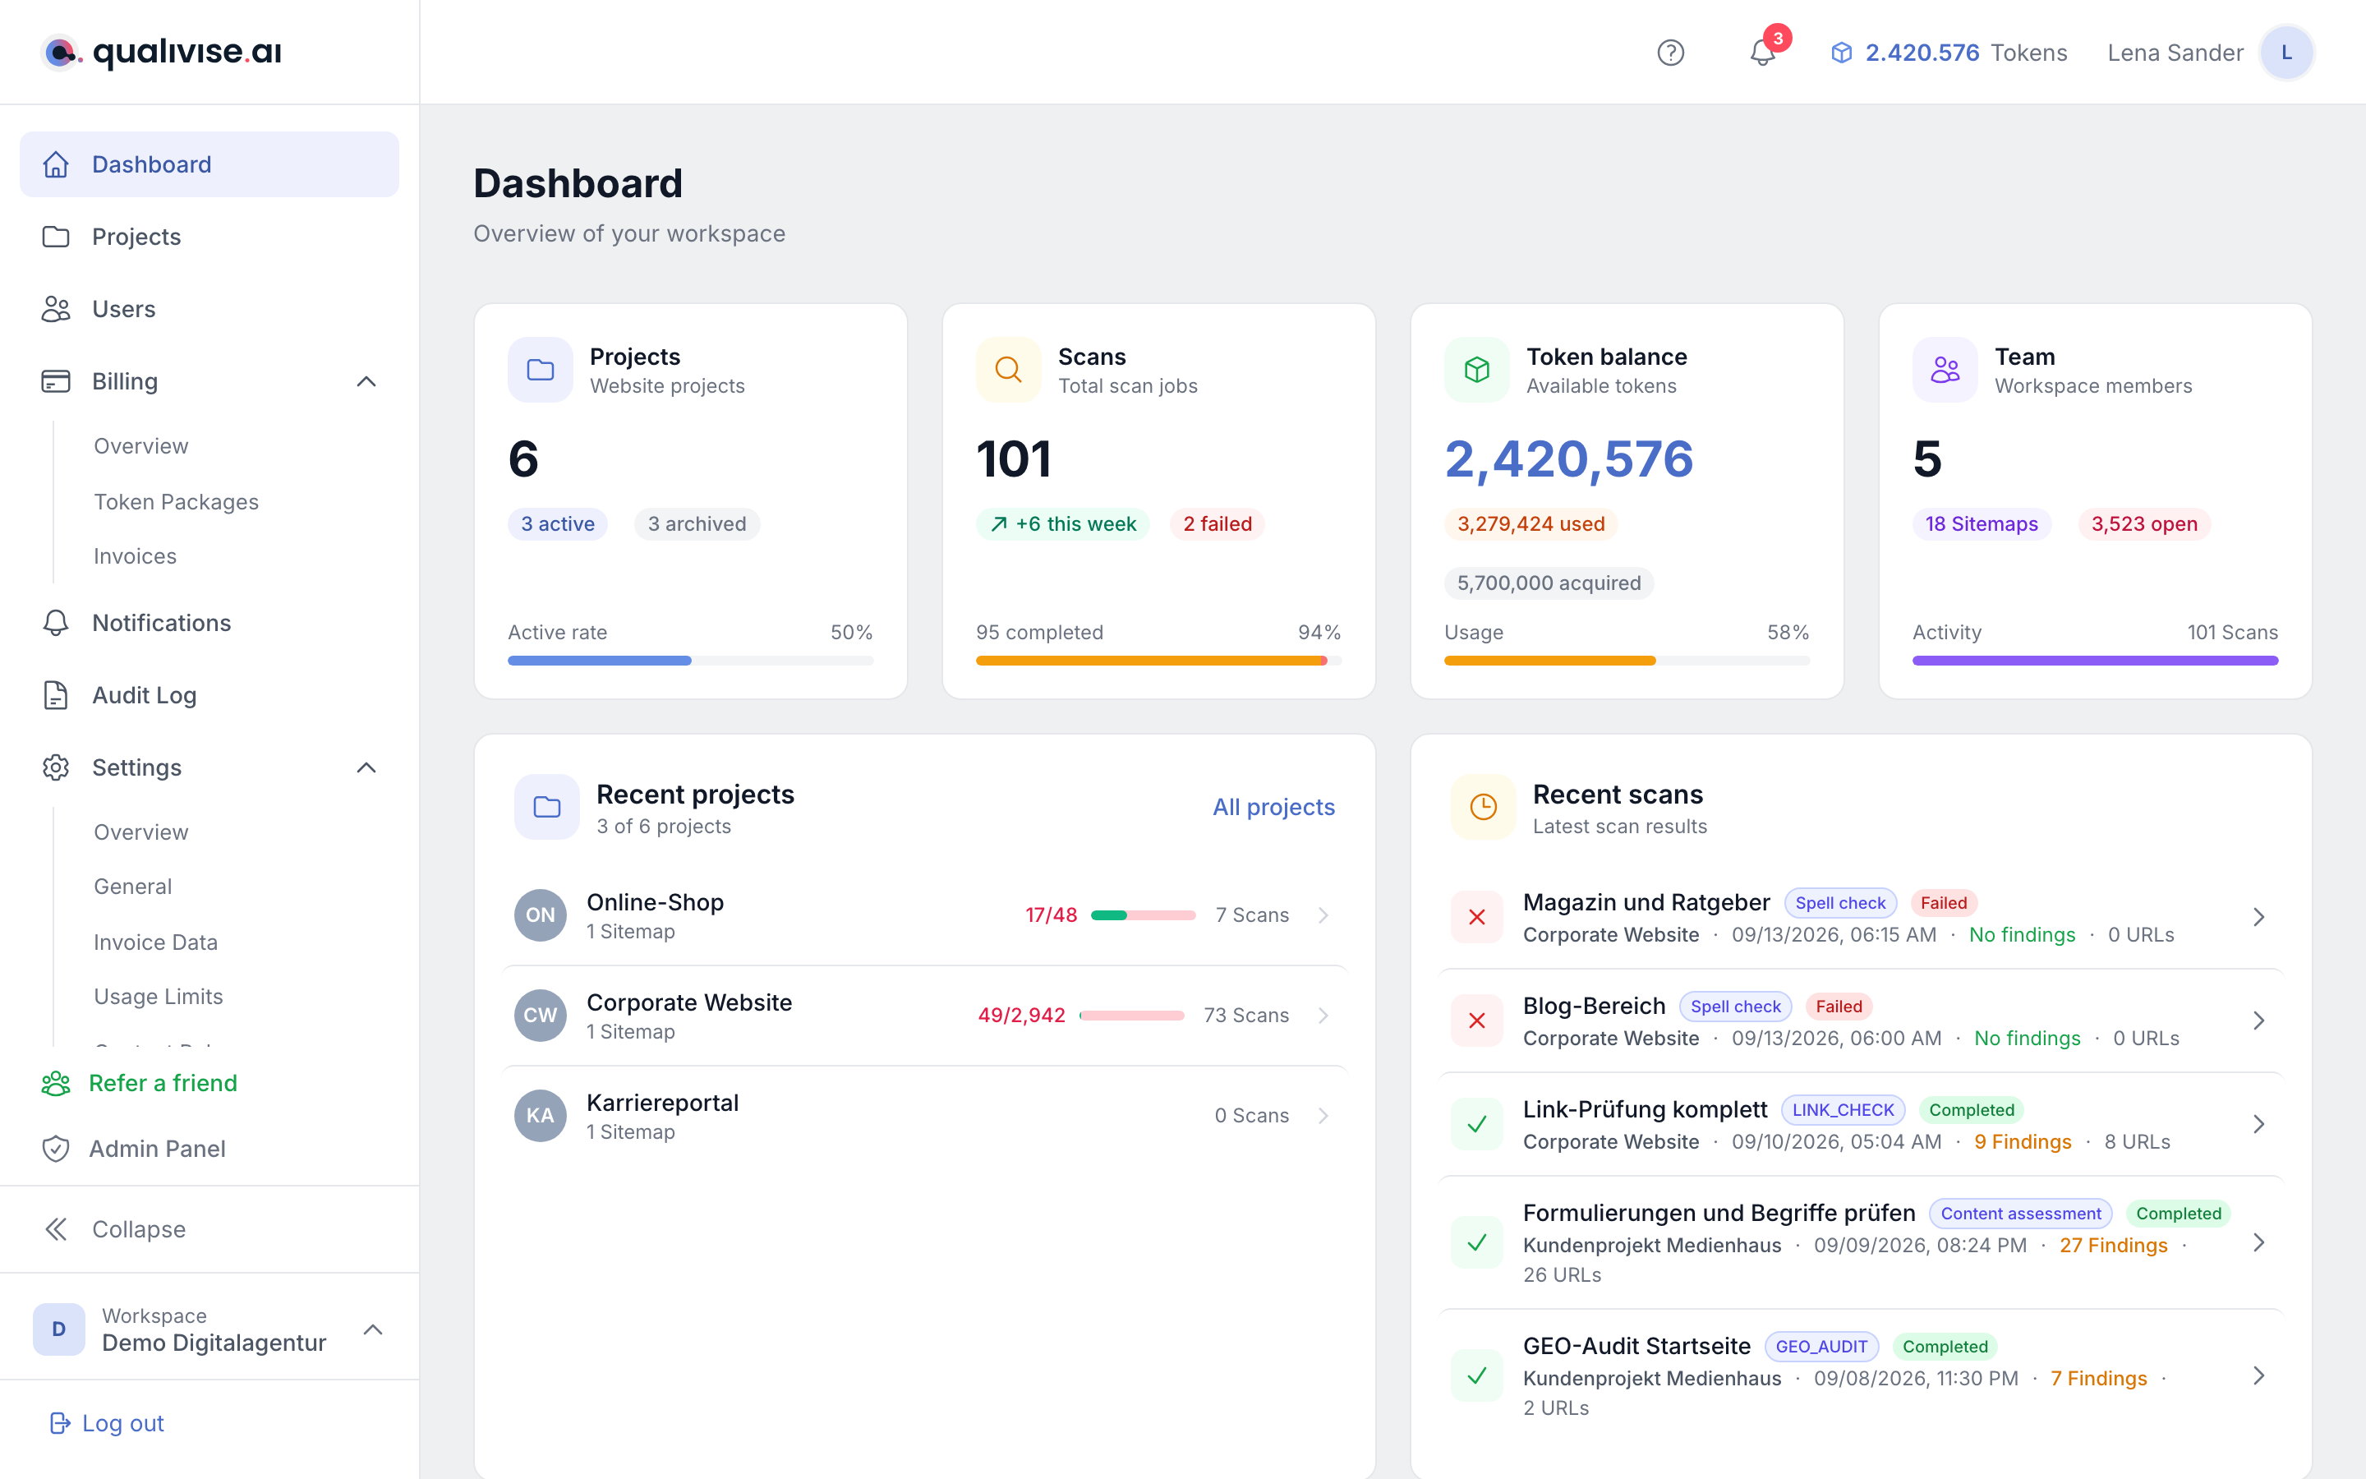Open the Admin Panel
Screen dimensions: 2366x1479
tap(134, 1149)
